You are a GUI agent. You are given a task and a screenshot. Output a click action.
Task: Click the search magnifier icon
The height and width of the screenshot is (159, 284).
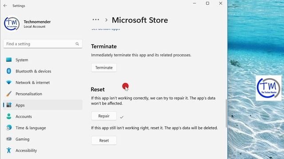pyautogui.click(x=77, y=44)
